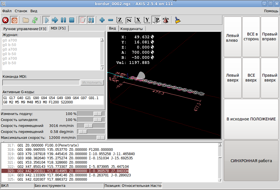Stop the running program
This screenshot has width=280, height=190.
tap(72, 20)
